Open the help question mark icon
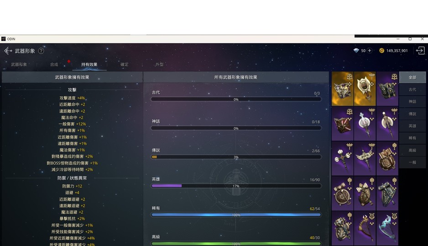This screenshot has width=428, height=246. (41, 51)
